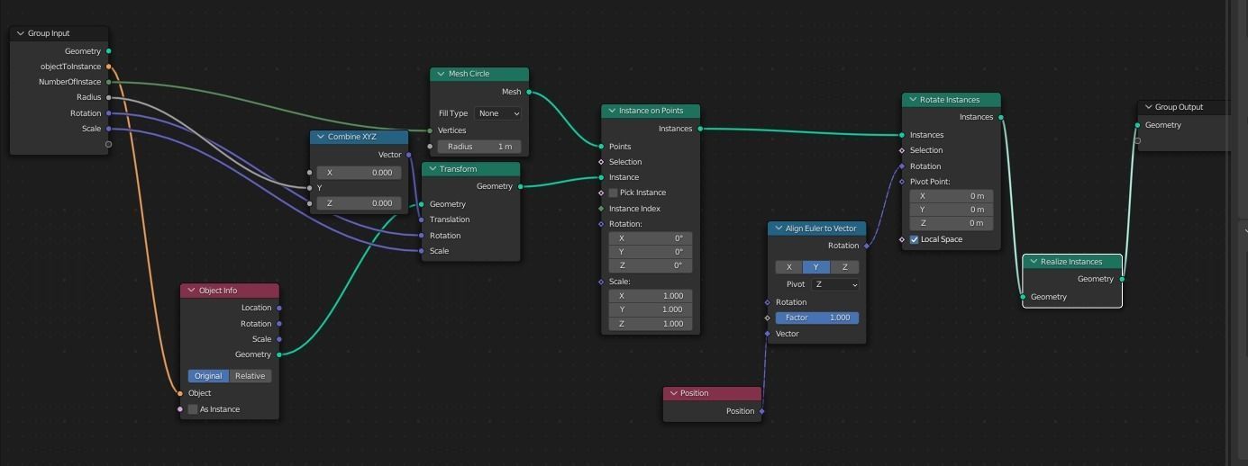Select the X axis button in Align Euler

click(788, 267)
